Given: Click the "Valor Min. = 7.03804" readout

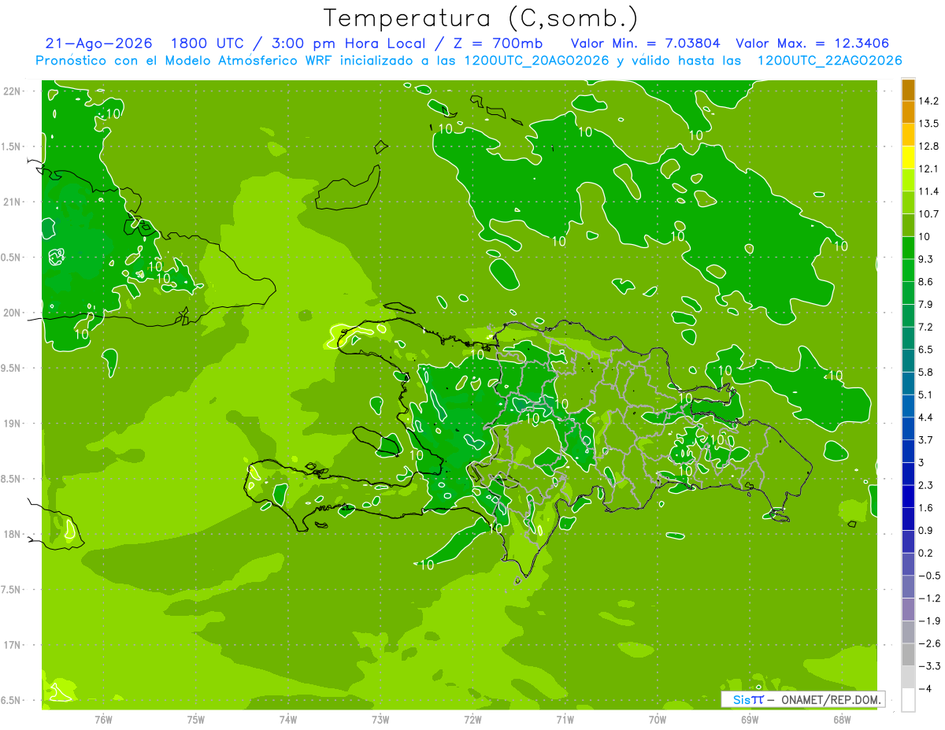Looking at the screenshot, I should [x=646, y=44].
